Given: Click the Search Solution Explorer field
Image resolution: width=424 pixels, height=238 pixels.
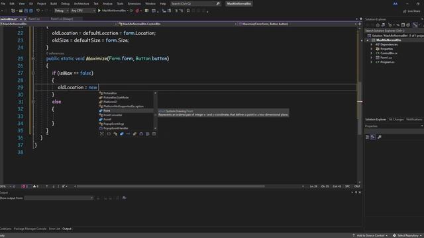Looking at the screenshot, I should tap(394, 30).
